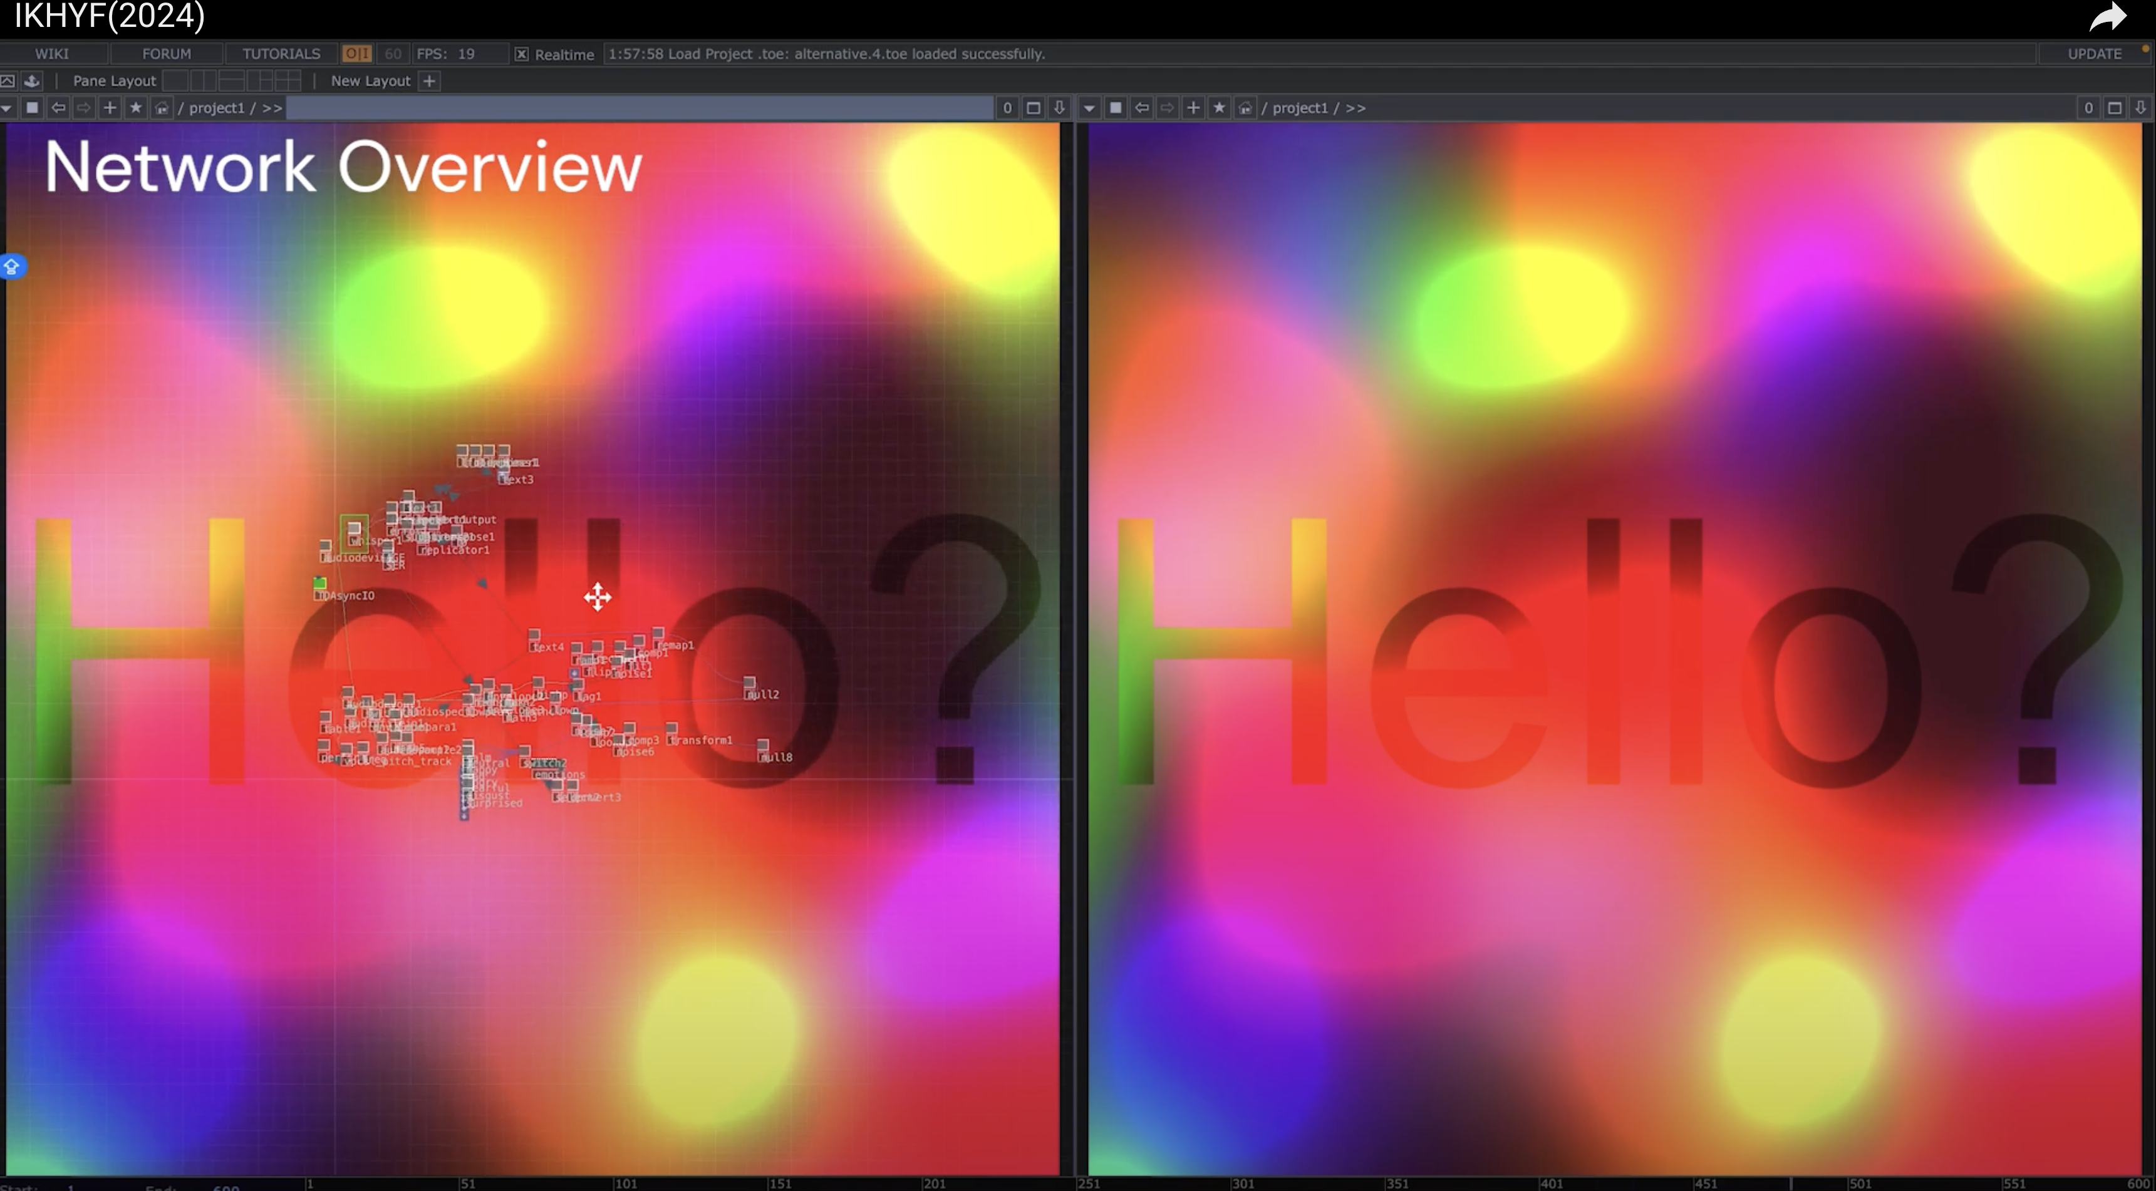Select the text4 node
Viewport: 2156px width, 1191px height.
(534, 636)
